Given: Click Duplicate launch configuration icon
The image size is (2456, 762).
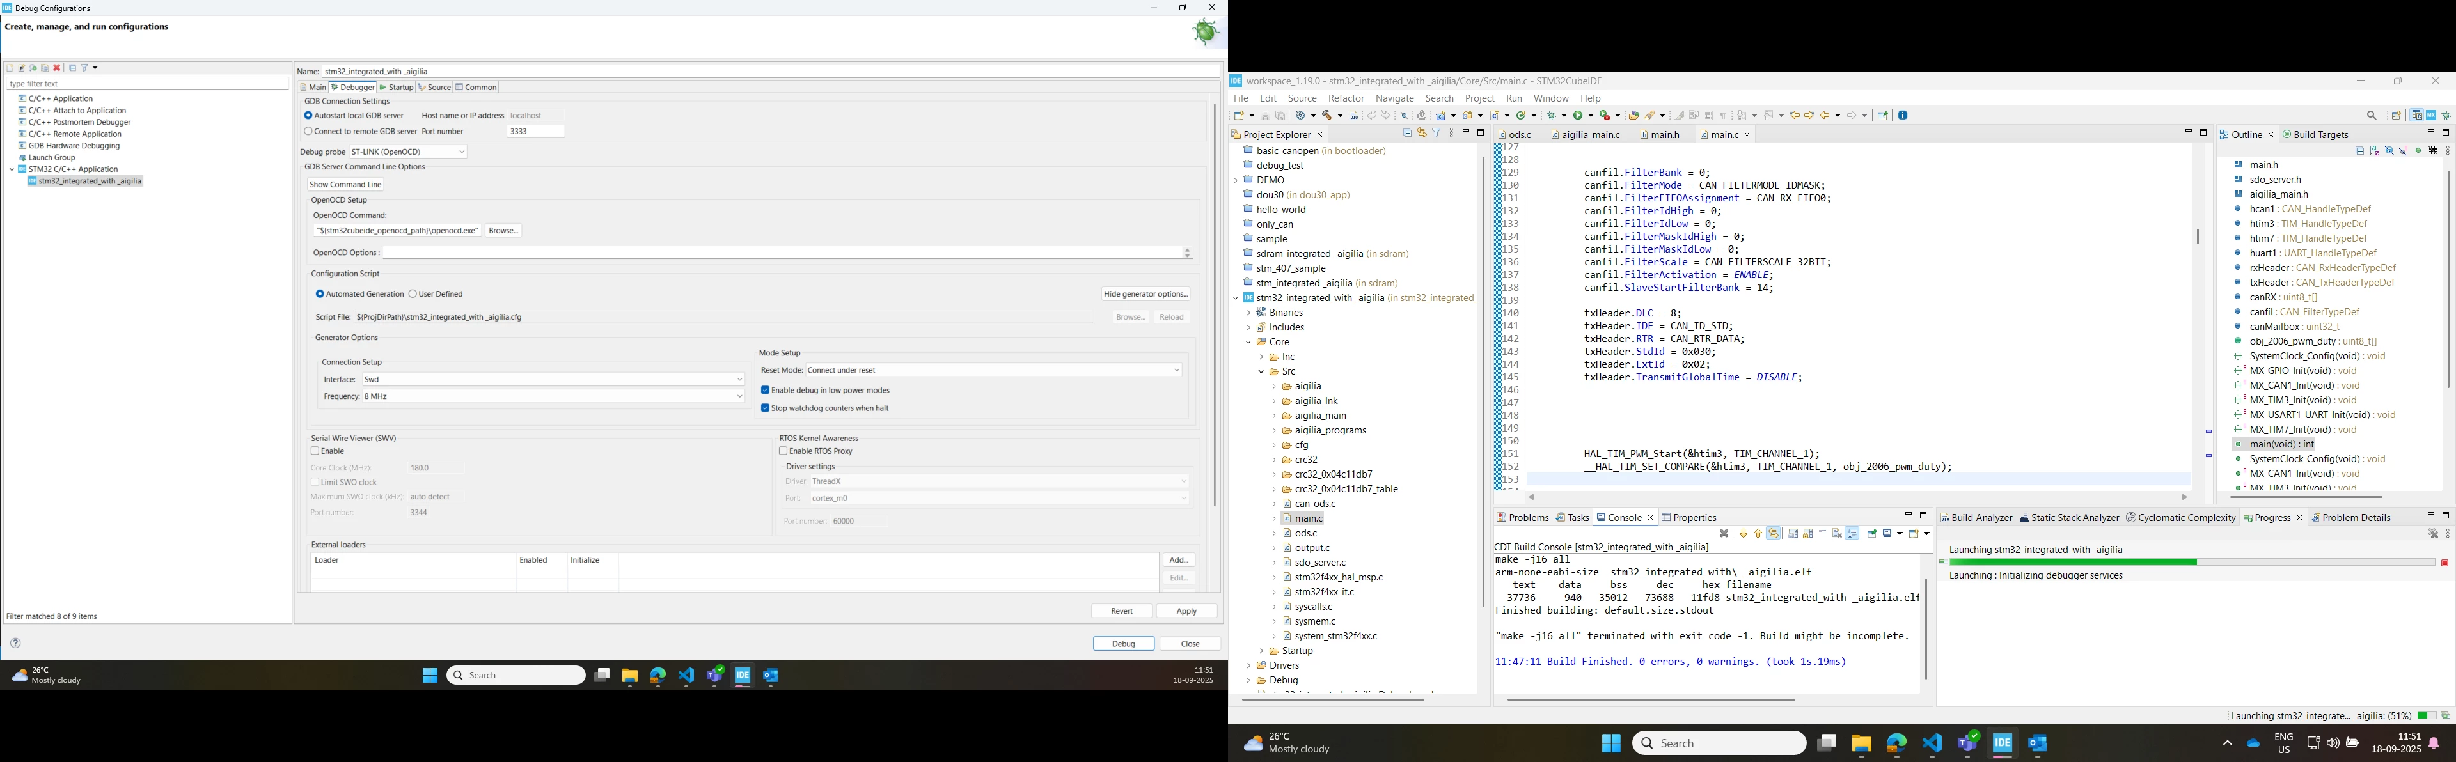Looking at the screenshot, I should pyautogui.click(x=45, y=68).
